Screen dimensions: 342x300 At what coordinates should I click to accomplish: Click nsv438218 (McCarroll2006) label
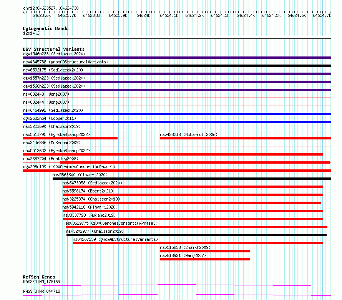(x=189, y=134)
